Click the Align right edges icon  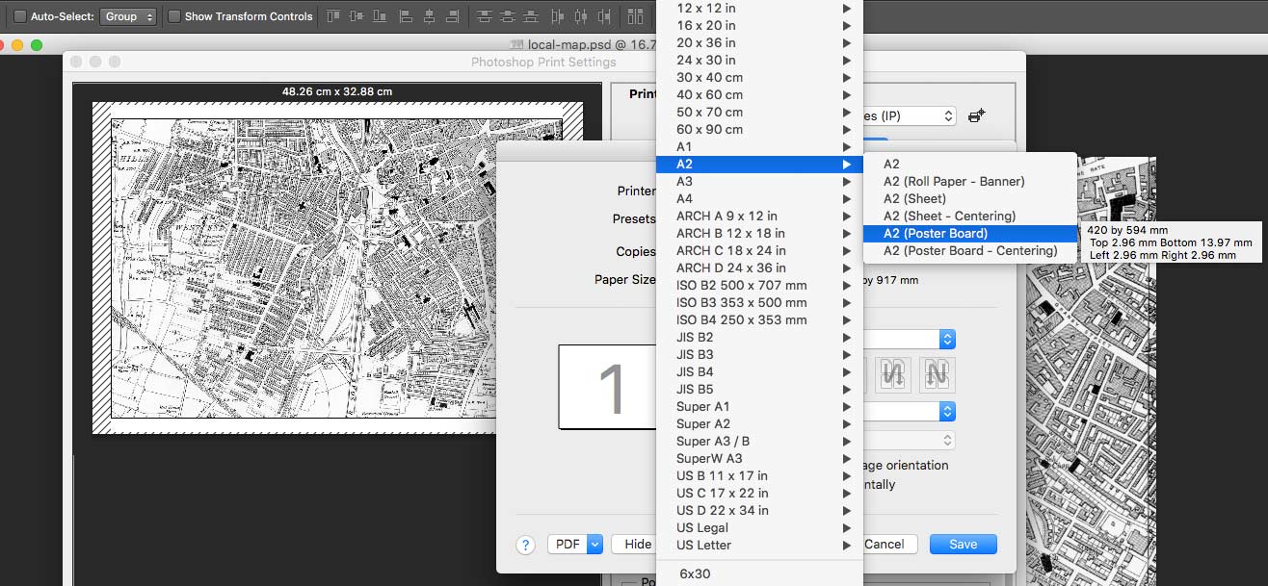pyautogui.click(x=452, y=16)
